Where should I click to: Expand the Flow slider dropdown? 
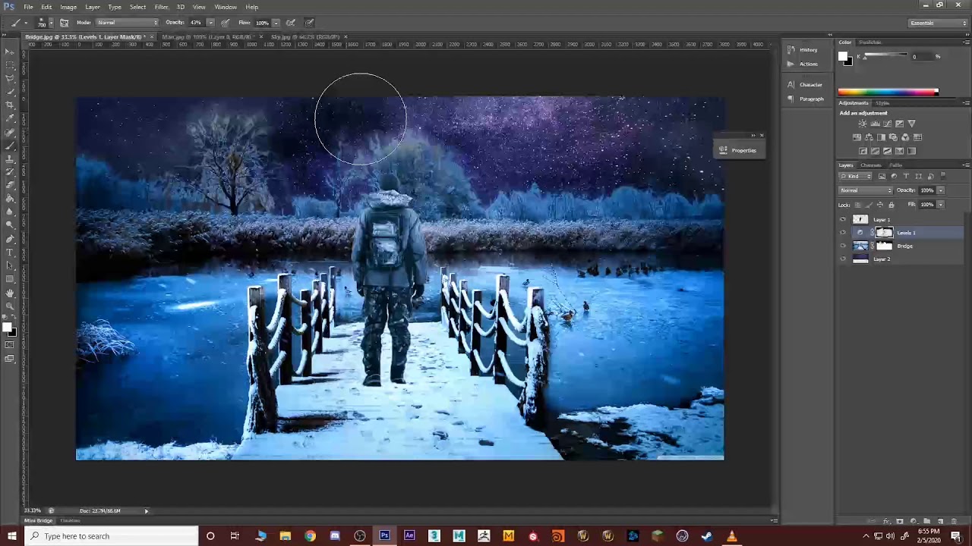click(x=276, y=23)
